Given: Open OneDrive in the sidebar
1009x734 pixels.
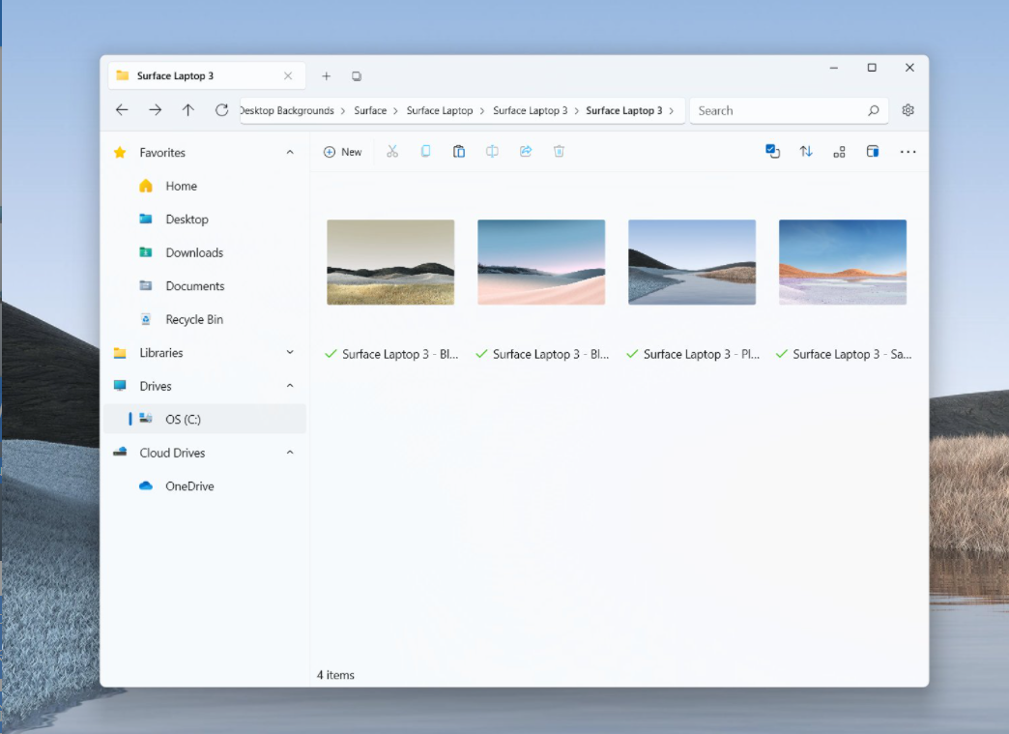Looking at the screenshot, I should (205, 486).
